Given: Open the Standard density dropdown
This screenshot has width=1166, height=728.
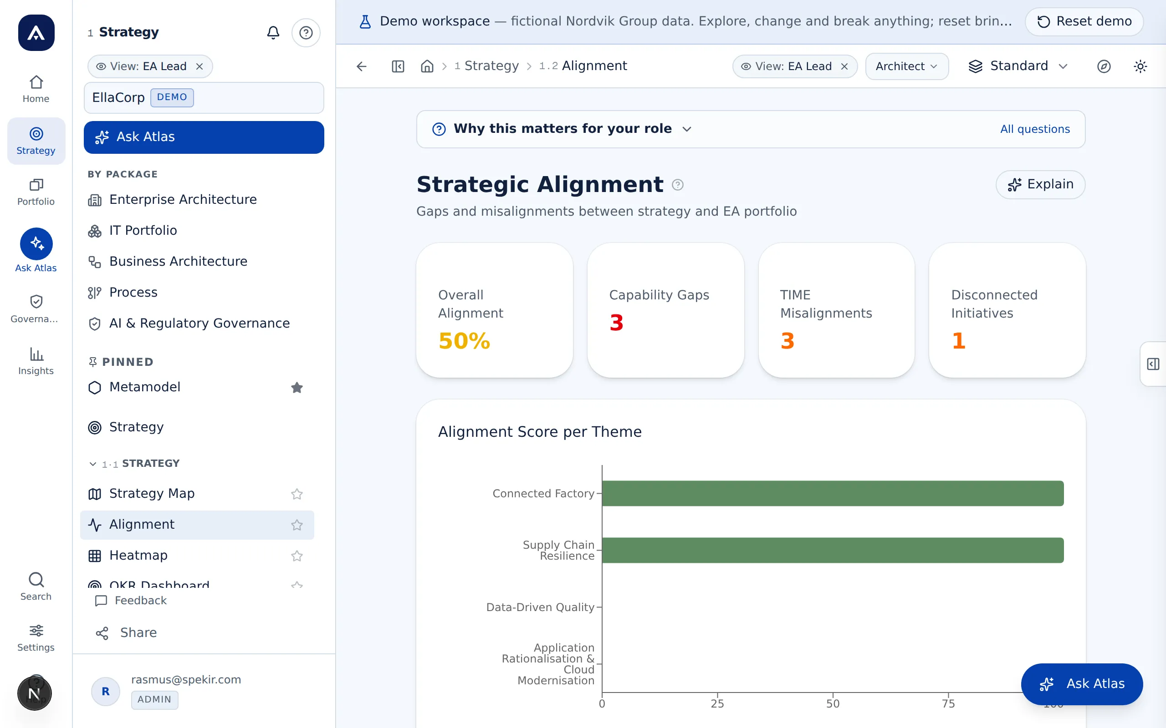Looking at the screenshot, I should 1018,66.
